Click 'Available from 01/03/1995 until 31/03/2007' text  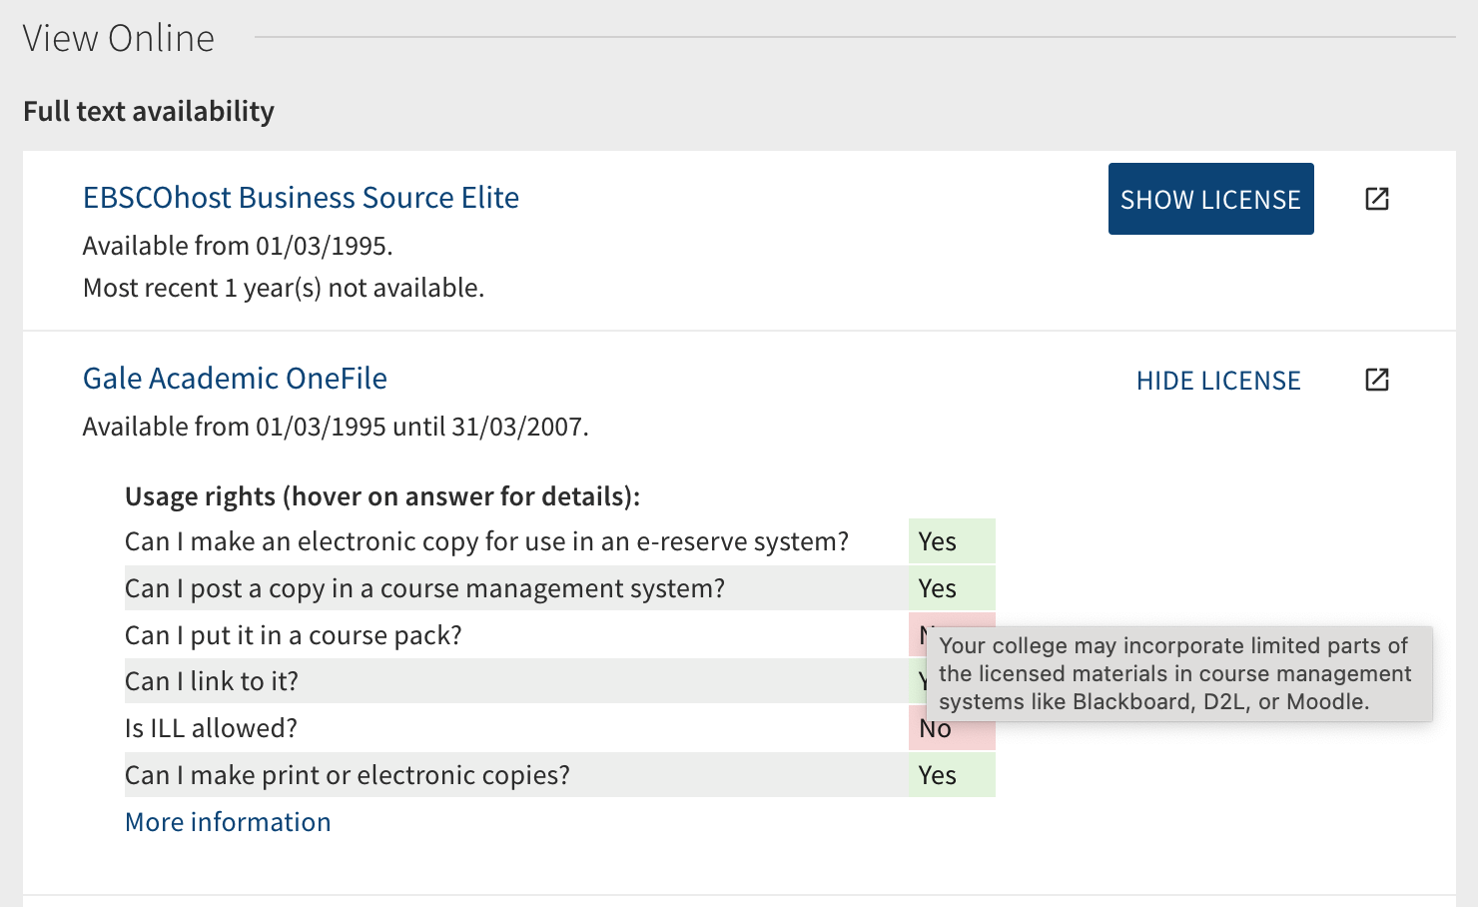point(336,427)
